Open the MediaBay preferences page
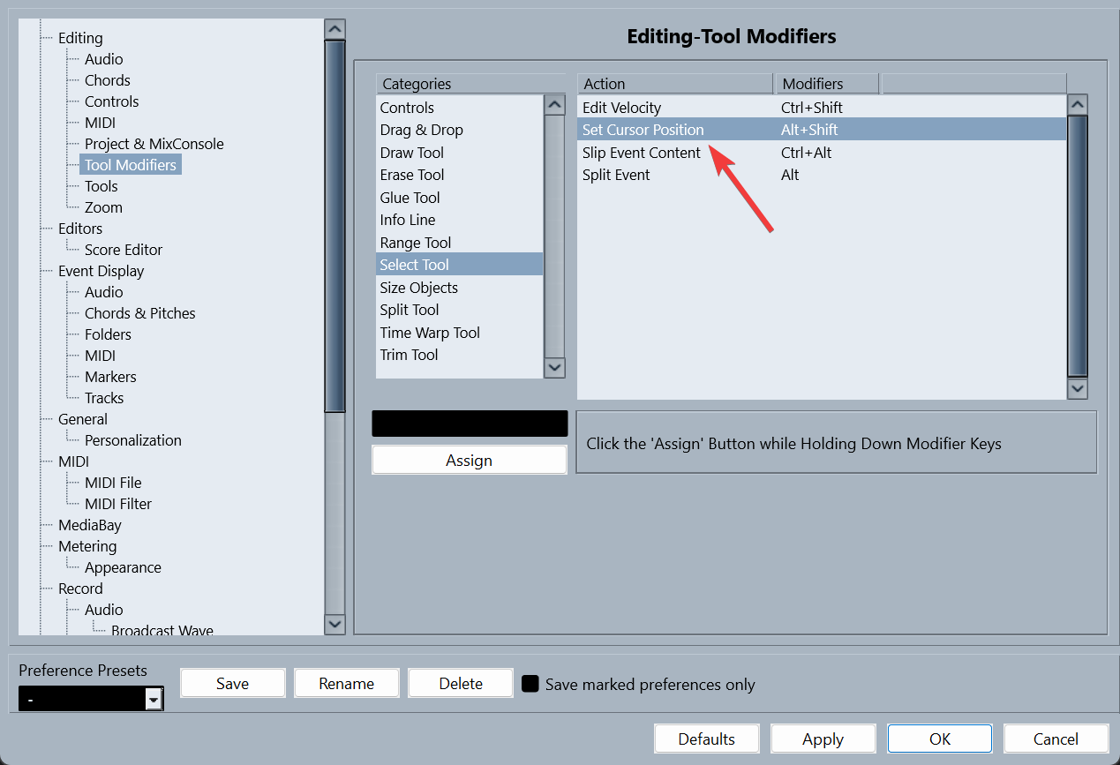This screenshot has height=765, width=1120. point(90,525)
